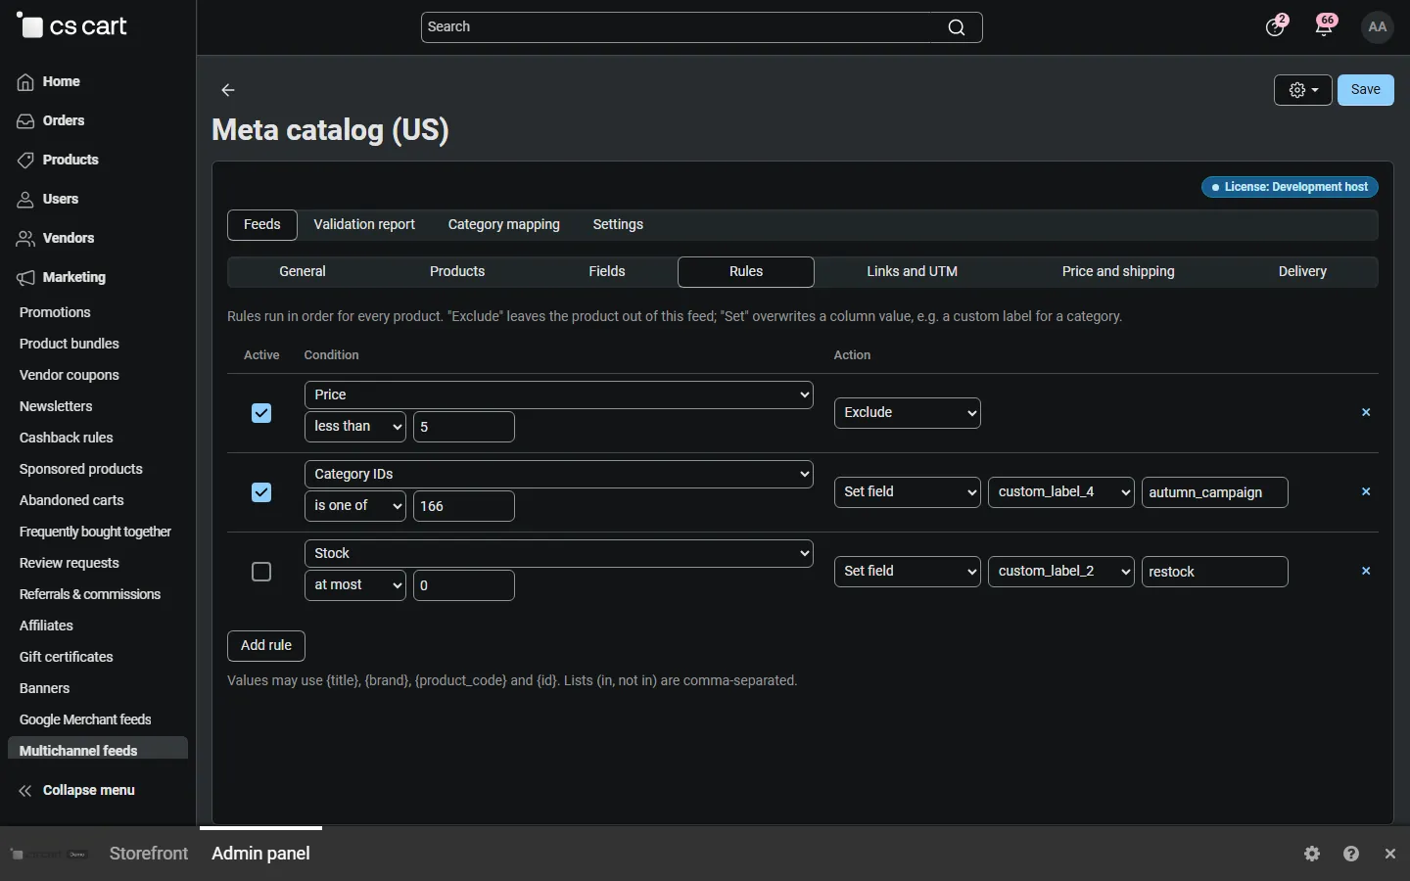Switch to the Validation report tab
1410x881 pixels.
[x=364, y=225]
